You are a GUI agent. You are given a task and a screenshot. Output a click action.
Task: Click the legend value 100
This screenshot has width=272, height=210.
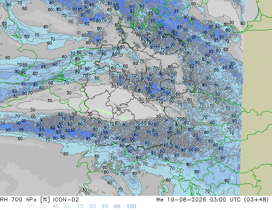[x=131, y=207]
